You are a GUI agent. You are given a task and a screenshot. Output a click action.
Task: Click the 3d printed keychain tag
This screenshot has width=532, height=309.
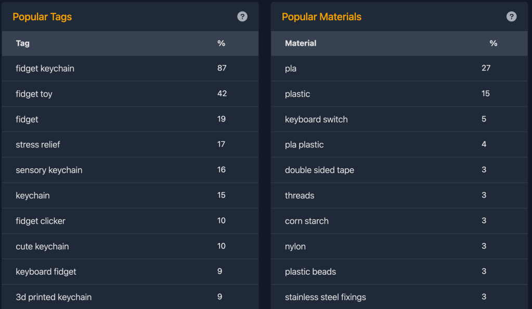54,297
